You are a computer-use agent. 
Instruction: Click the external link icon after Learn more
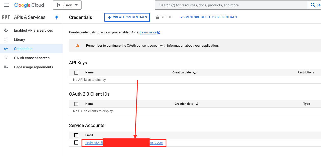(159, 32)
